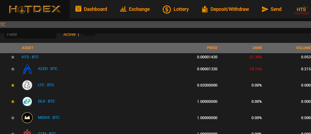Open the Send page
311x134 pixels.
pos(272,9)
